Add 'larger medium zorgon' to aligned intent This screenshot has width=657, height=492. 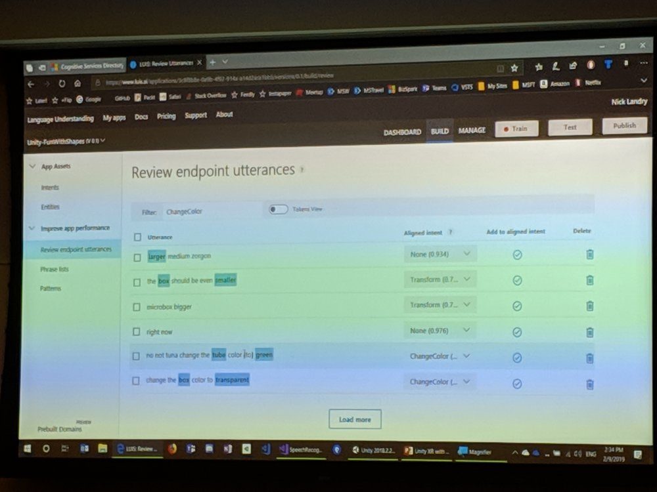click(x=517, y=255)
